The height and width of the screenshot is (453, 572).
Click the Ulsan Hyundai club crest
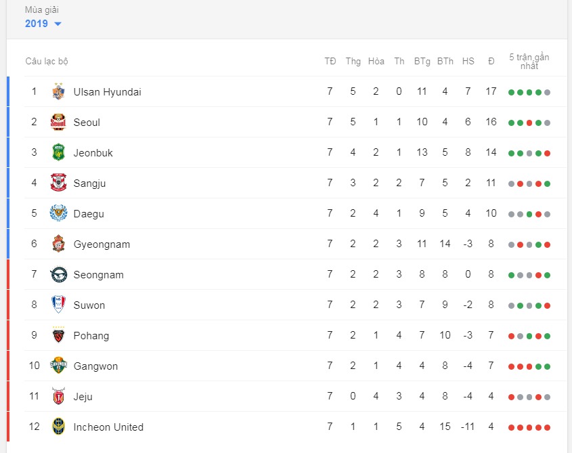[x=58, y=91]
